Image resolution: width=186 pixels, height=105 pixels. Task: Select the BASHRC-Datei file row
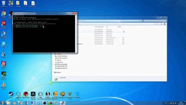(x=101, y=40)
